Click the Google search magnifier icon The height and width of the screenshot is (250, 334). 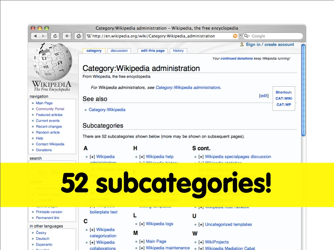247,36
